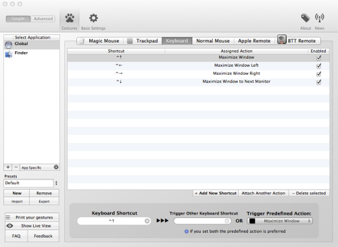Click the Global application globe icon
The height and width of the screenshot is (247, 338).
tap(9, 45)
